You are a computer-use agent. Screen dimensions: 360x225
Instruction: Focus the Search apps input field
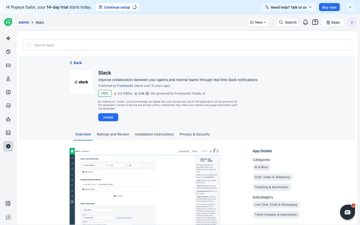click(187, 45)
